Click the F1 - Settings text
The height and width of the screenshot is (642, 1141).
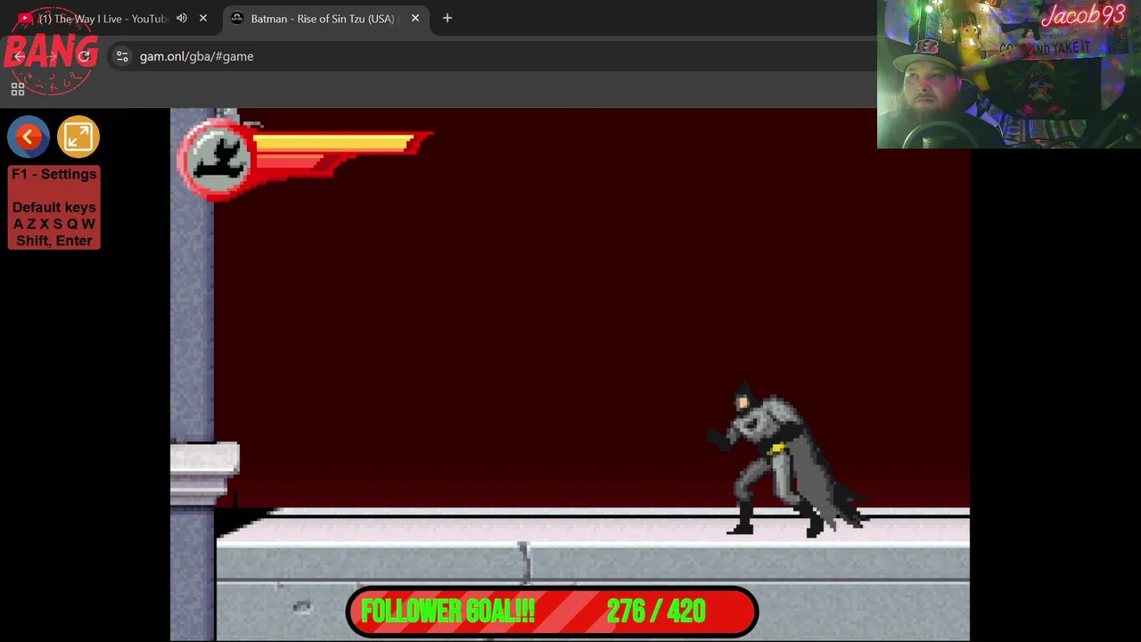pos(54,174)
